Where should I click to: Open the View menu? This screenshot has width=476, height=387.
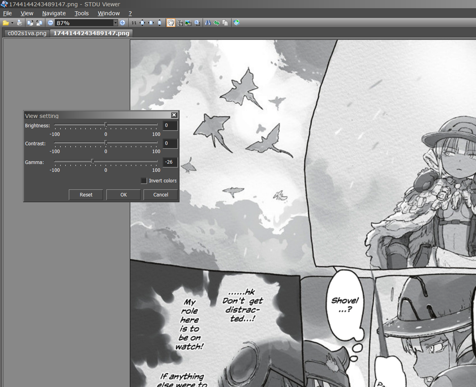tap(27, 13)
